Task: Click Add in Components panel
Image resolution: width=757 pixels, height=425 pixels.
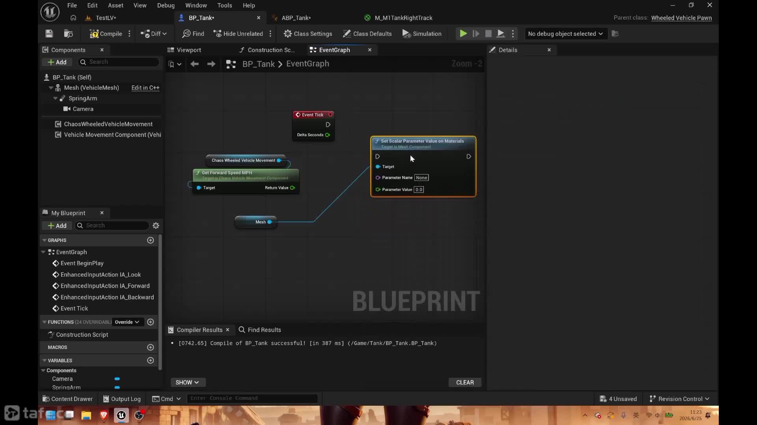Action: click(57, 62)
